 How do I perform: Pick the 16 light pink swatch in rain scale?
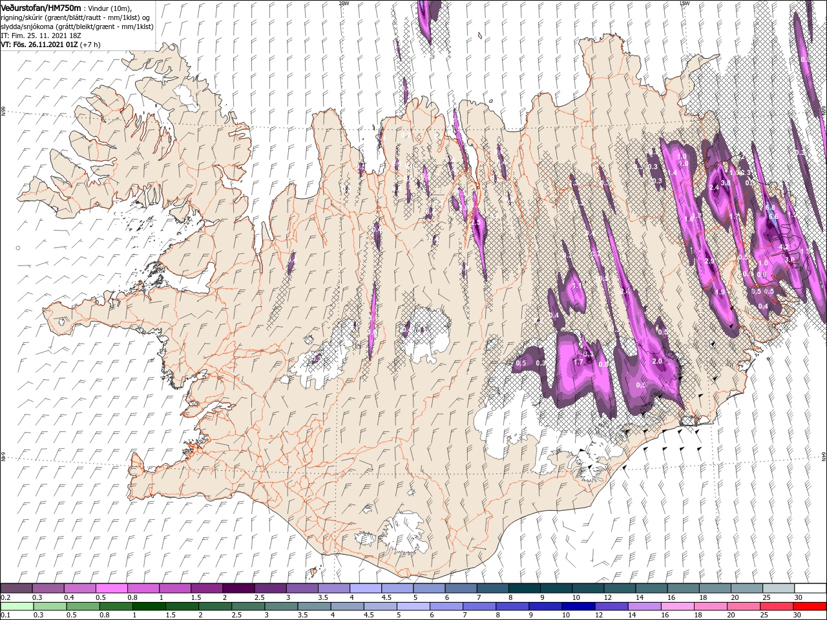click(x=676, y=606)
